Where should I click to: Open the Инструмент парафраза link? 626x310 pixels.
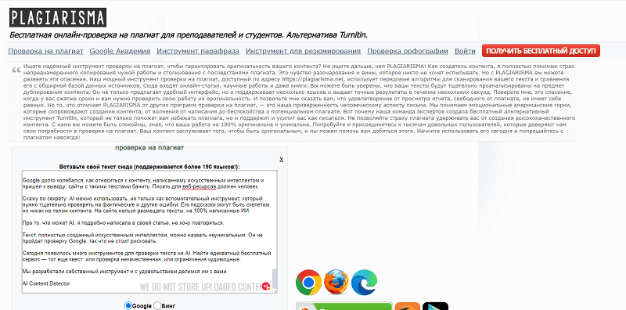198,51
